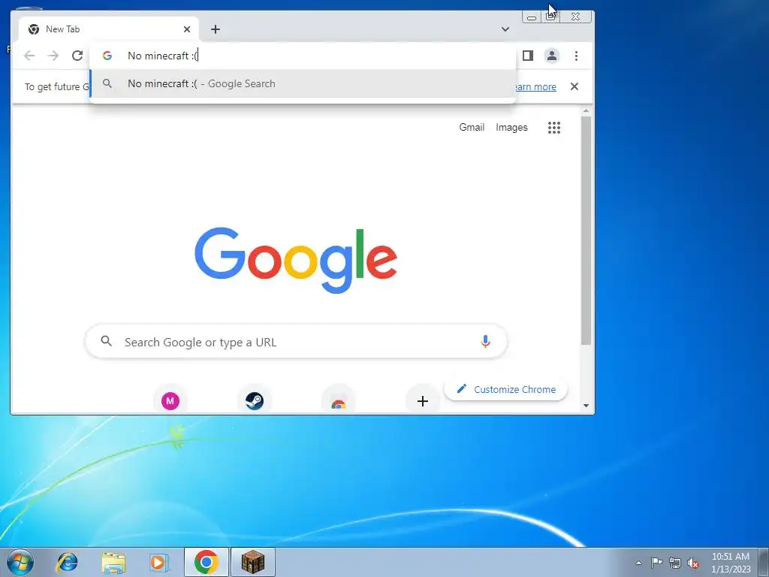Minimize the Chrome window
The image size is (769, 577).
coord(532,17)
